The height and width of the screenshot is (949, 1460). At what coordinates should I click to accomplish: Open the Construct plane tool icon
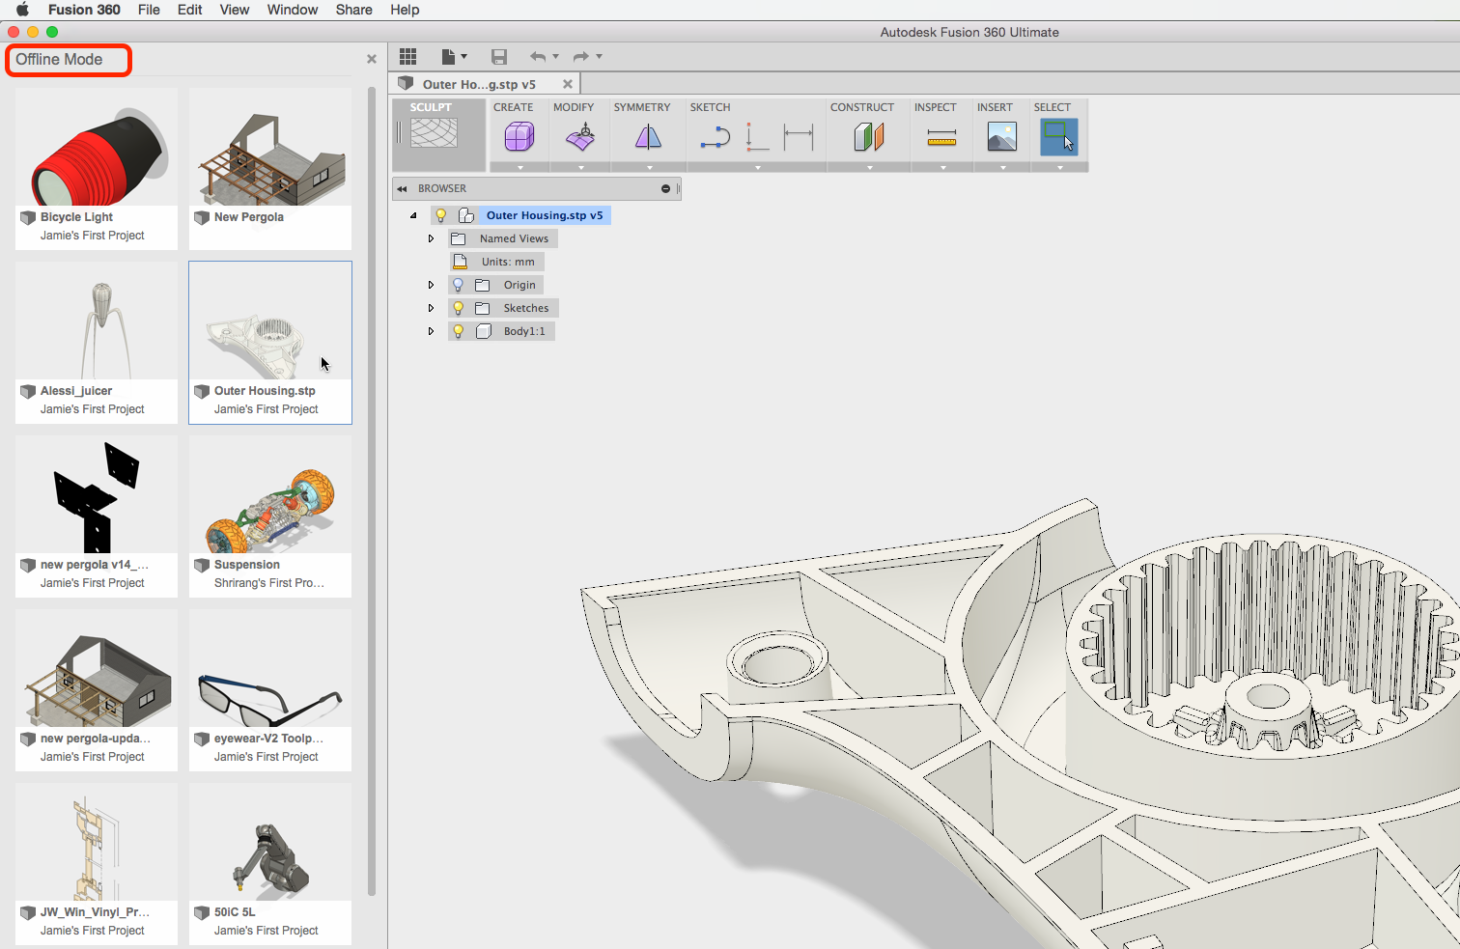[x=869, y=137]
